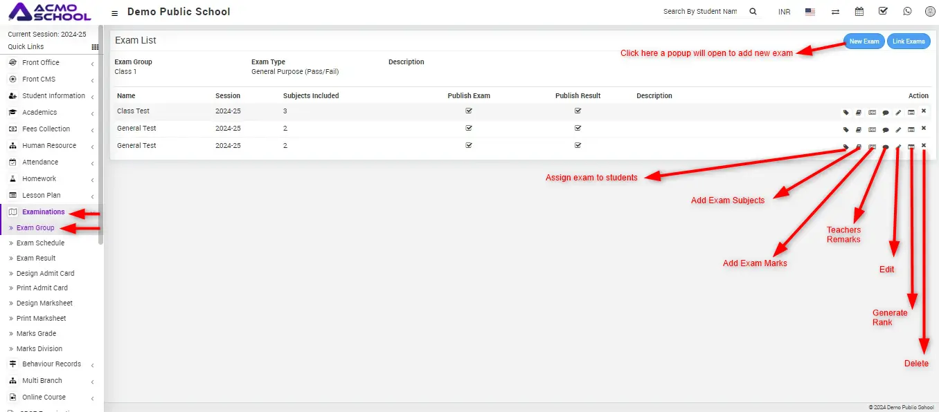Open add exam subjects for first General Test
939x412 pixels.
coord(859,129)
